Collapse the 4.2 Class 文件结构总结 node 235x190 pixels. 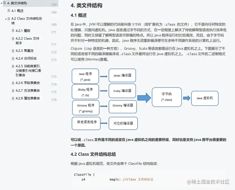pos(6,19)
